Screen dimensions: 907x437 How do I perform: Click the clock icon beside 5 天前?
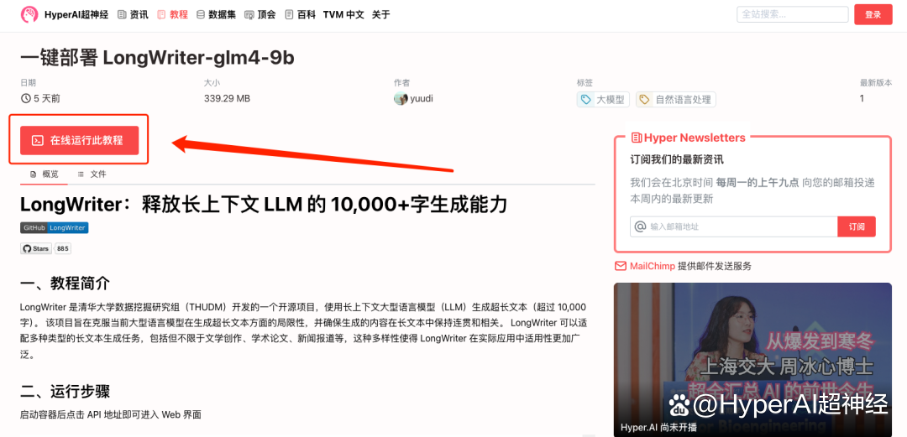[x=25, y=98]
